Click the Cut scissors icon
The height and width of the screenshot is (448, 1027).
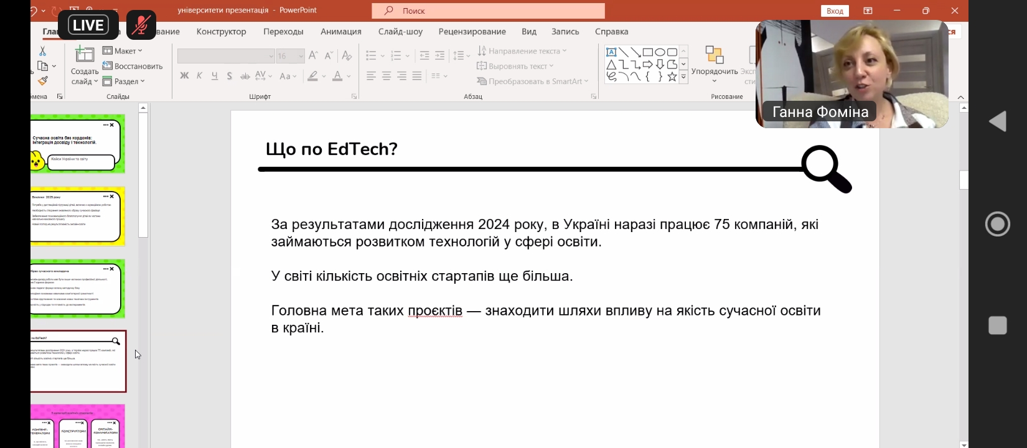click(x=42, y=51)
